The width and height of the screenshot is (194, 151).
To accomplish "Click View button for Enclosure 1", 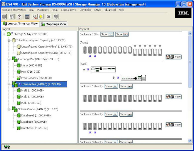I will pyautogui.click(x=174, y=97).
